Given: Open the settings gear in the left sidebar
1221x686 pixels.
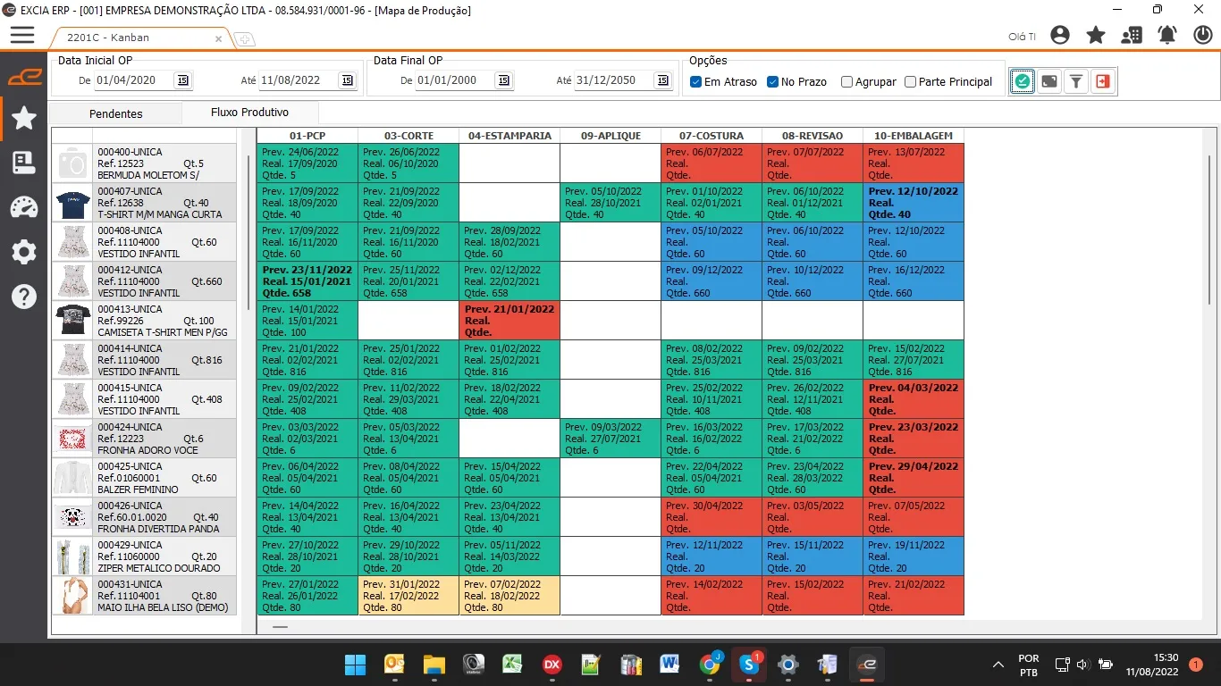Looking at the screenshot, I should [24, 252].
